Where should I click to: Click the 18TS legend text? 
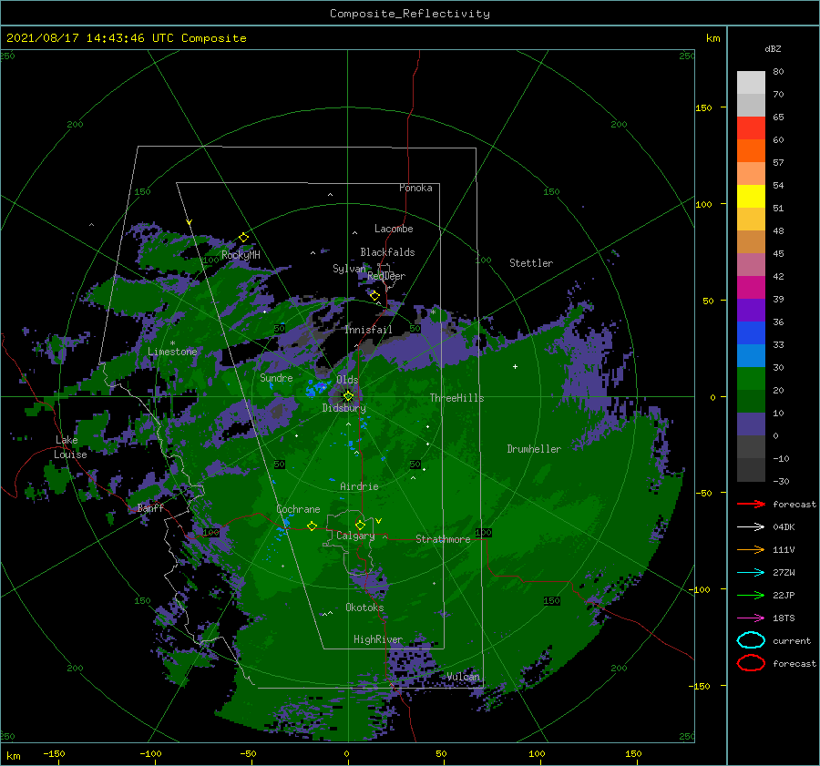[x=784, y=618]
